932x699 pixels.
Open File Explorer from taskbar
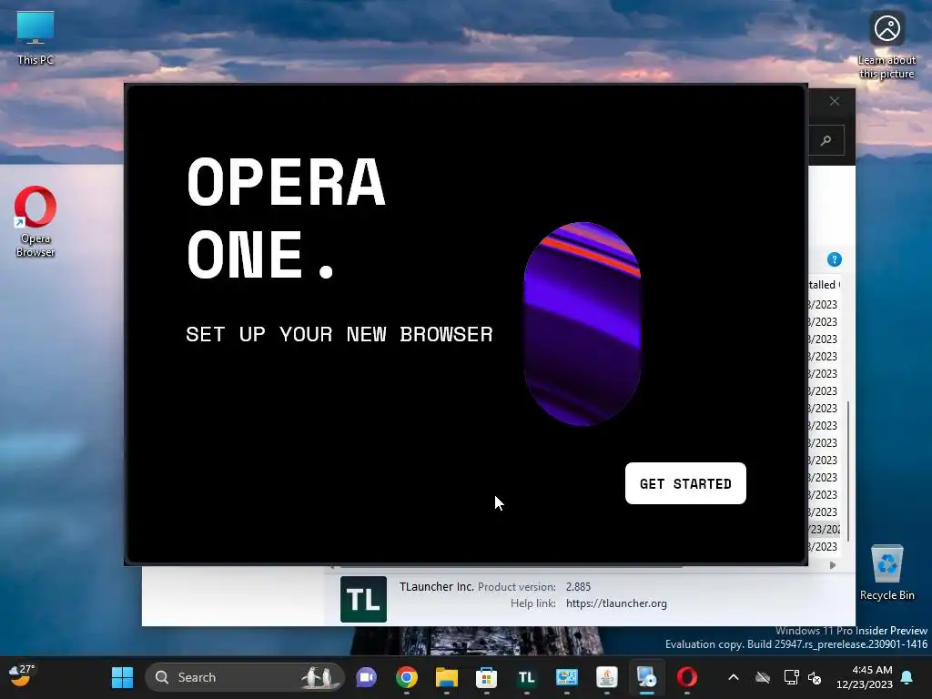point(446,677)
